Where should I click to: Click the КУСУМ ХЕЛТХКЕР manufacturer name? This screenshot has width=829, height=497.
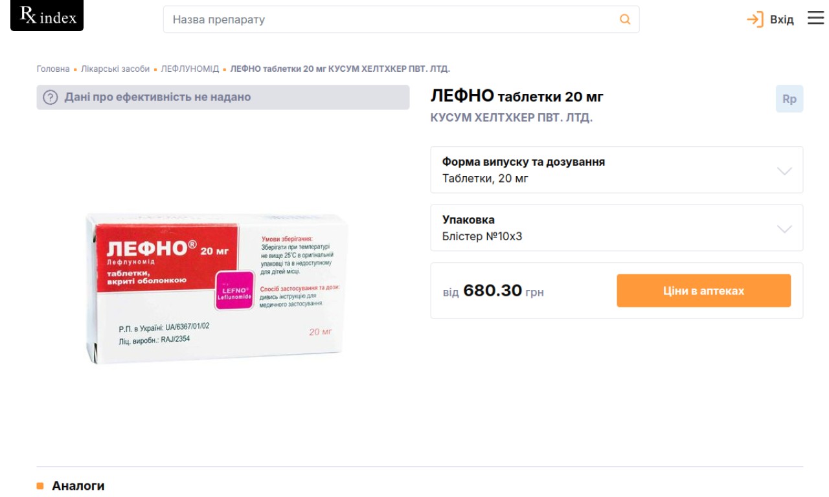pyautogui.click(x=512, y=118)
